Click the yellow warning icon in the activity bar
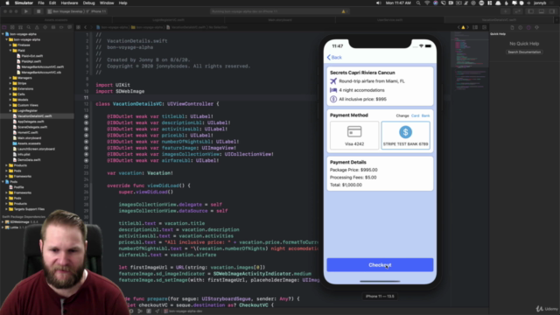This screenshot has height=315, width=560. coord(343,11)
